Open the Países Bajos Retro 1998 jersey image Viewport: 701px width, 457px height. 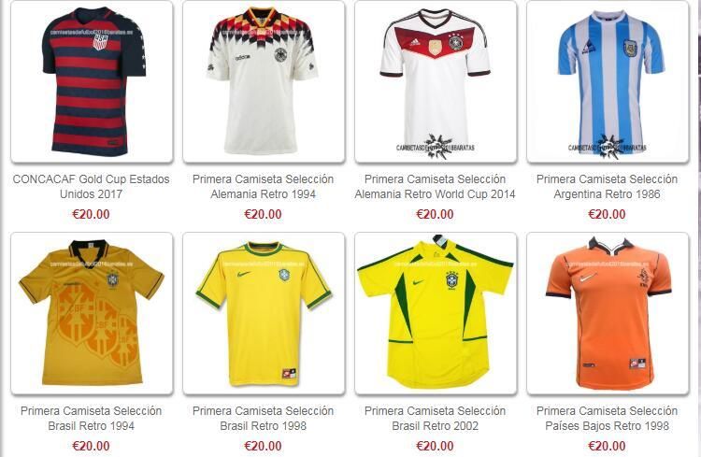click(x=608, y=313)
